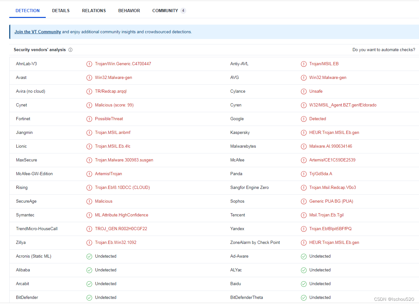Click the alert icon for Avira (no cloud)
419x304 pixels.
point(89,91)
